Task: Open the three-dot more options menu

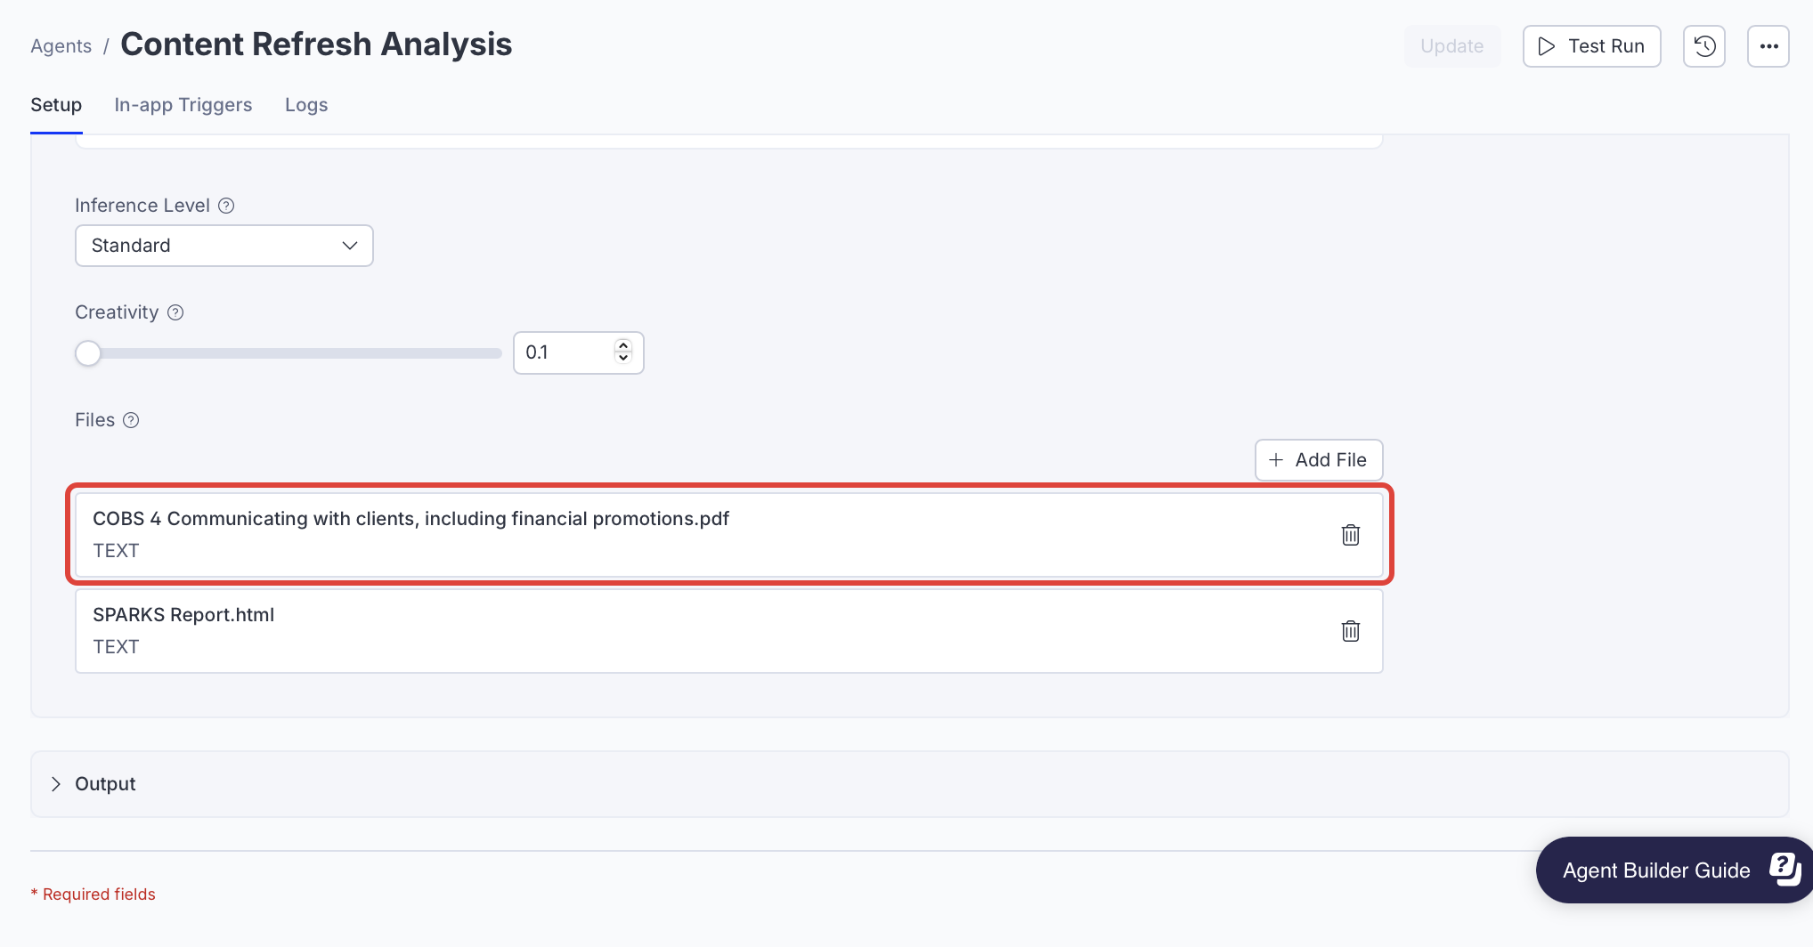Action: point(1768,46)
